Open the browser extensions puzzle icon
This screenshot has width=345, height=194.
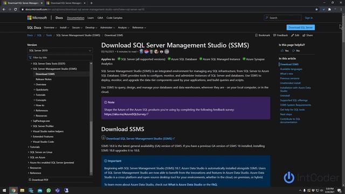[329, 10]
